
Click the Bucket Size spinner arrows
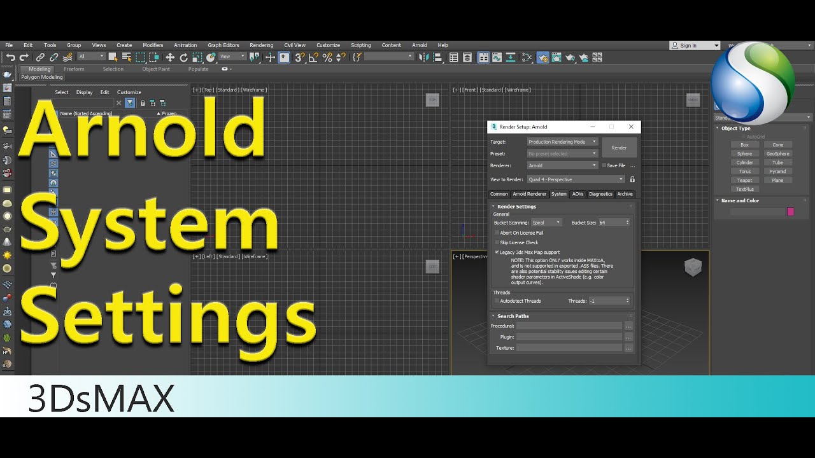(628, 223)
